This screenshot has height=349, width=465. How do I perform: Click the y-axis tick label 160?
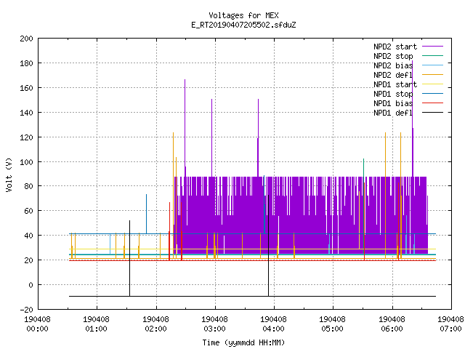pos(26,88)
